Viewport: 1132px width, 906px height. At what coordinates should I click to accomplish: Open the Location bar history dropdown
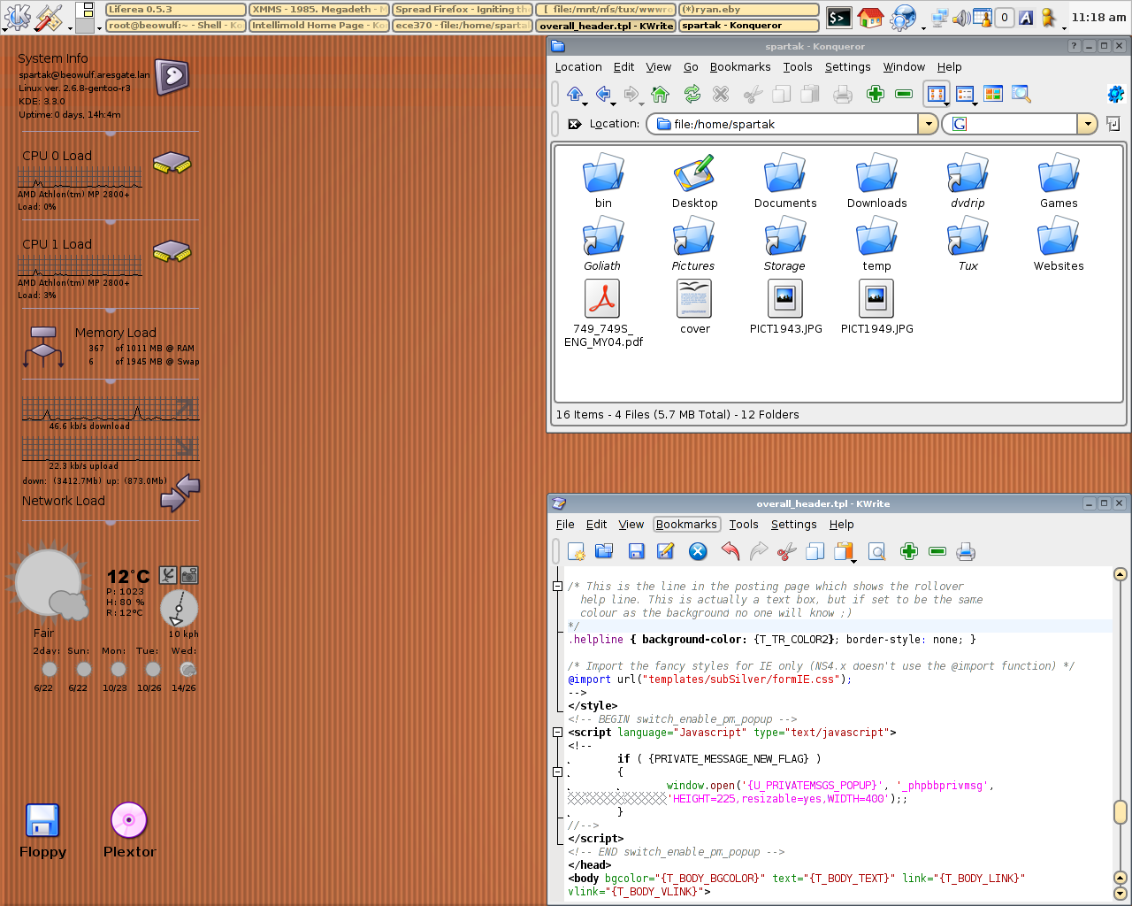[x=928, y=125]
